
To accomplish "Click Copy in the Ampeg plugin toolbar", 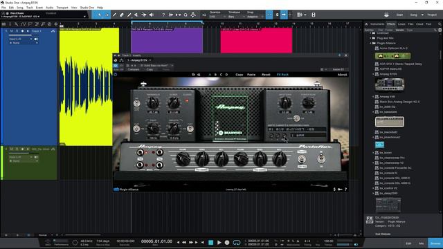I will pyautogui.click(x=239, y=75).
